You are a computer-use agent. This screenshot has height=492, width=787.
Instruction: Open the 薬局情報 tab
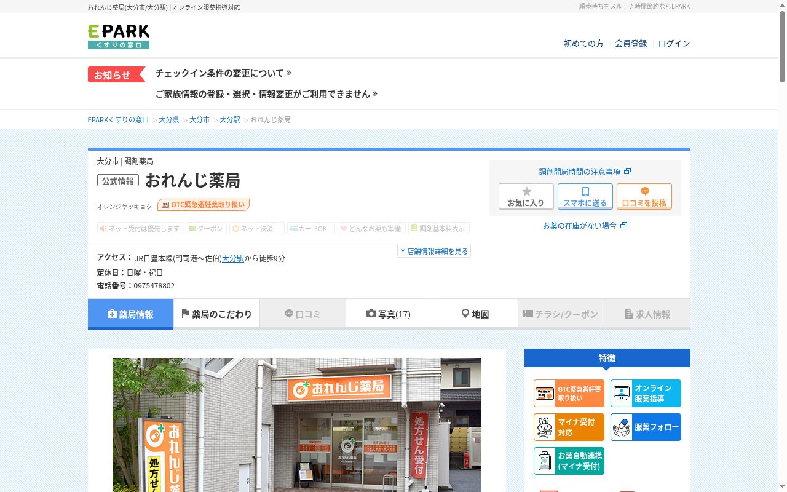130,314
